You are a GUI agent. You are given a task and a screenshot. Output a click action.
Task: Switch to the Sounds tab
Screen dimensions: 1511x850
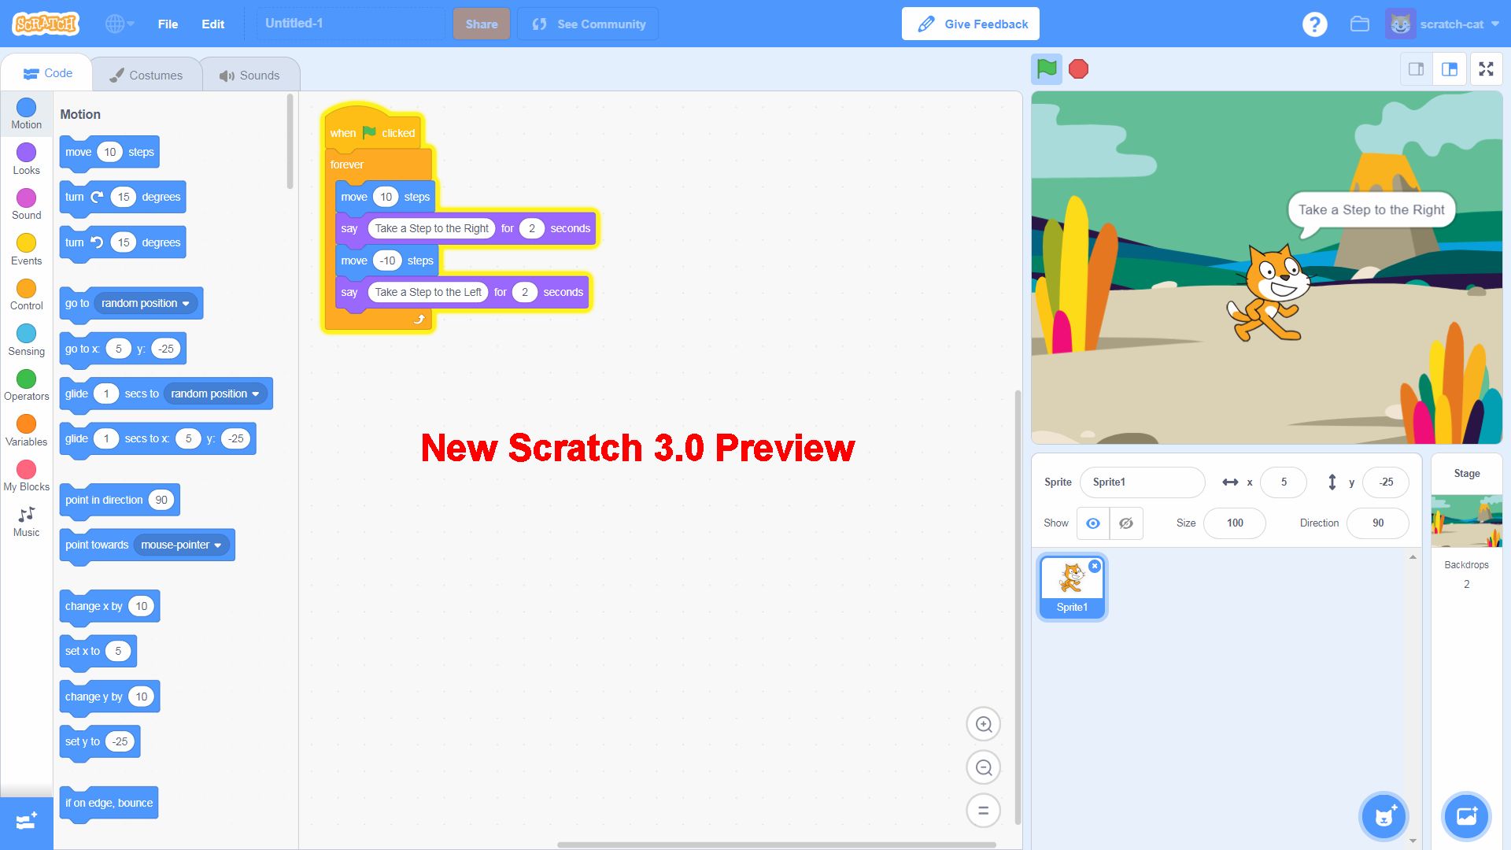248,75
